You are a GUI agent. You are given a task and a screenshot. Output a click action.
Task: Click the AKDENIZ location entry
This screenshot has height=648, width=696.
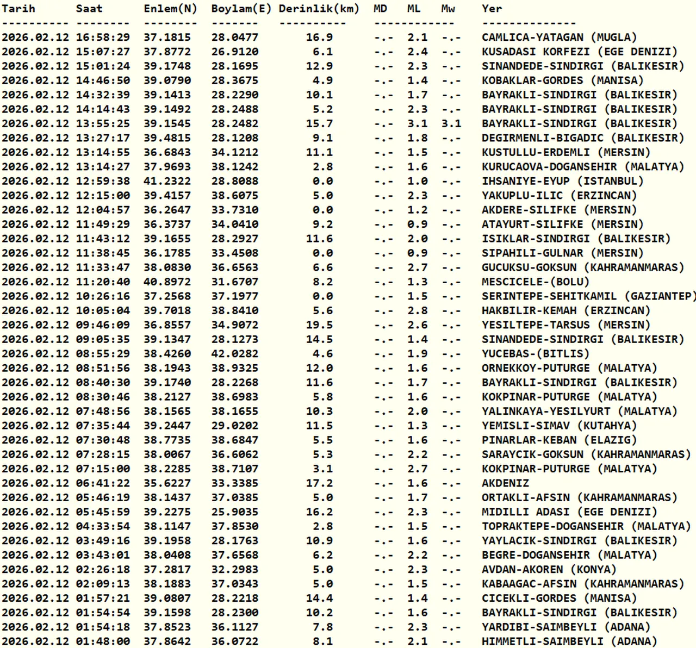click(x=505, y=483)
